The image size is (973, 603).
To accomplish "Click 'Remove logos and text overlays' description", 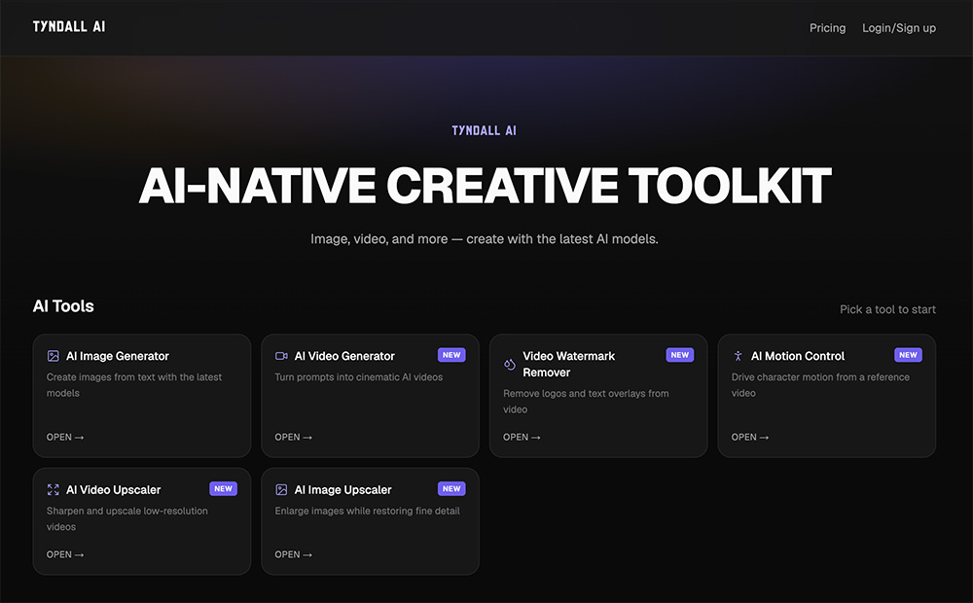I will pos(586,402).
